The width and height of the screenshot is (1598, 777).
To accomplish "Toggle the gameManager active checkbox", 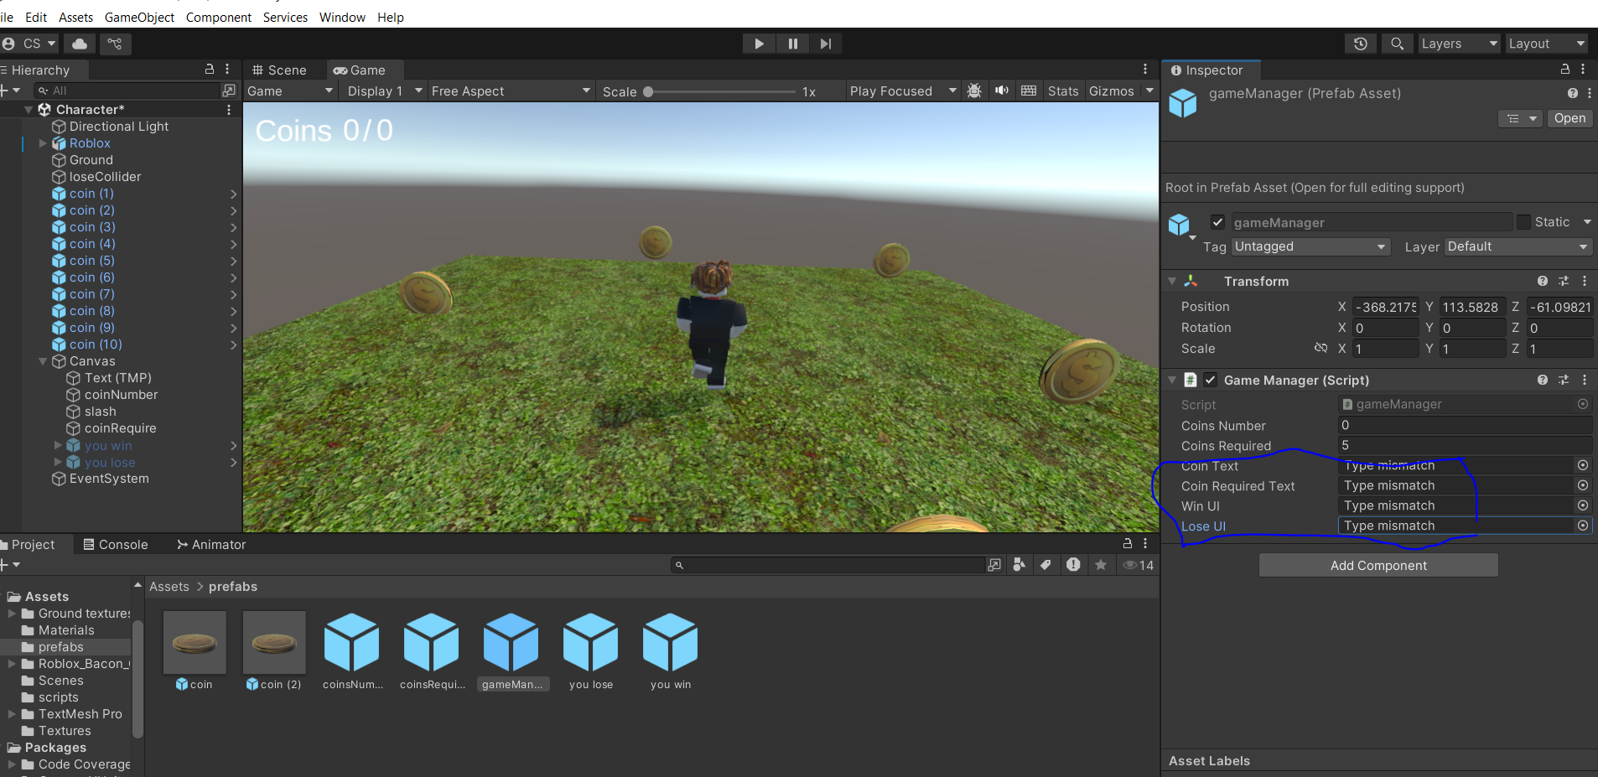I will [x=1217, y=222].
